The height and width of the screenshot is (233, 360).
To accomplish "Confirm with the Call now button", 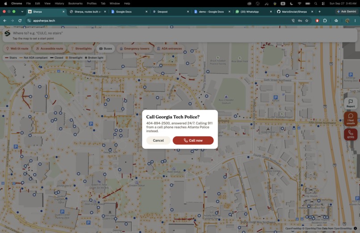I will 193,140.
